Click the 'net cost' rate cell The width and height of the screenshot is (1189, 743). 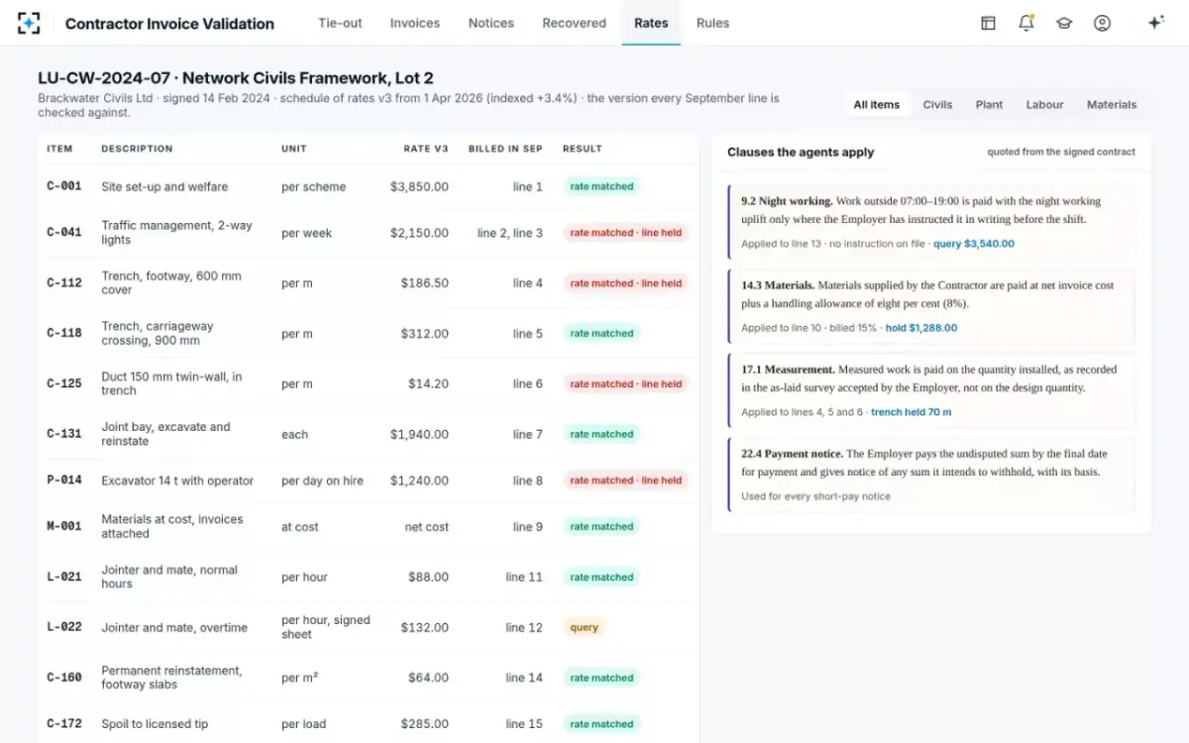[427, 527]
